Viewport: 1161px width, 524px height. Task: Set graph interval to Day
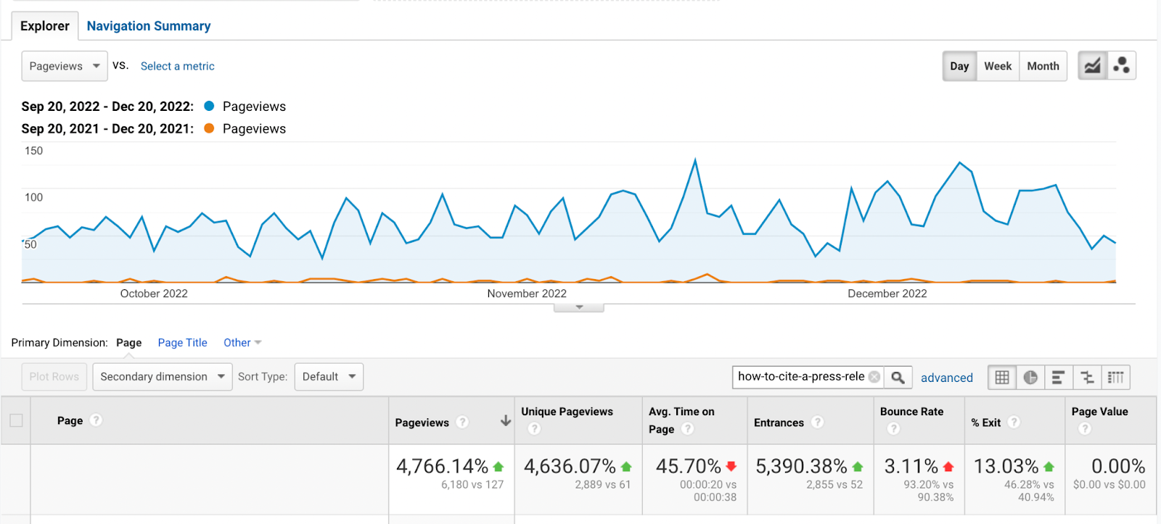click(x=959, y=66)
